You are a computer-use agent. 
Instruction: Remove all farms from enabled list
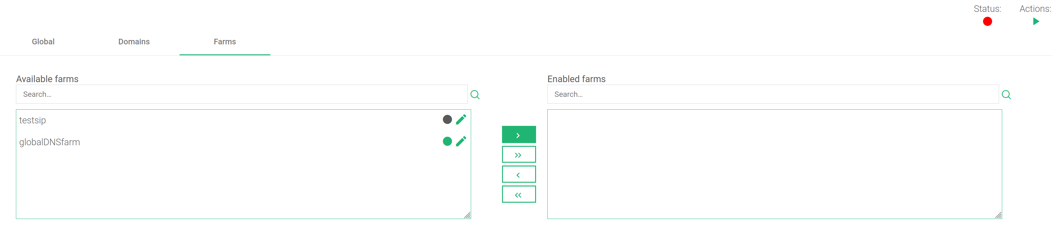pos(518,194)
